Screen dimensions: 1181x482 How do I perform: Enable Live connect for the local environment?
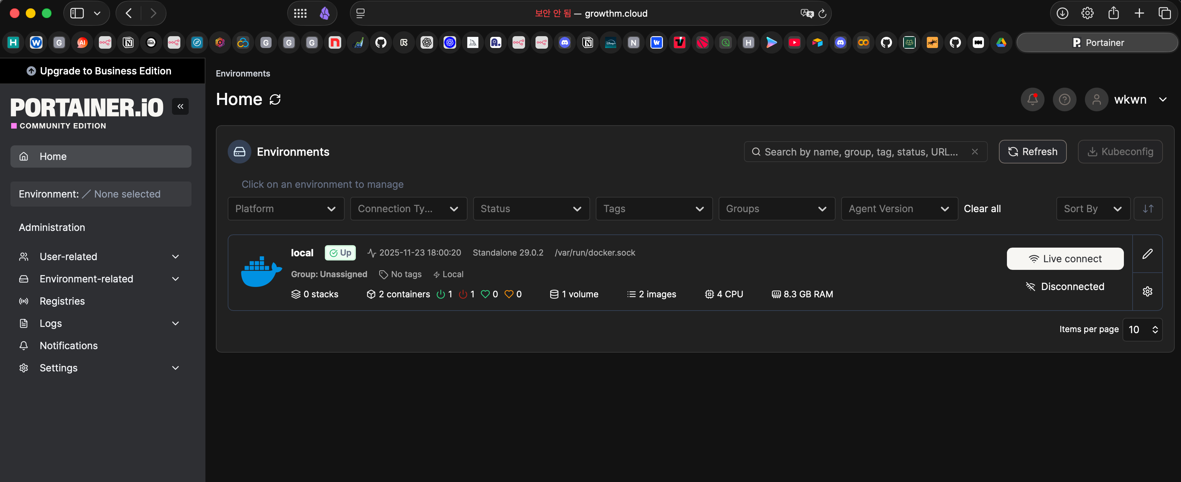click(x=1065, y=259)
